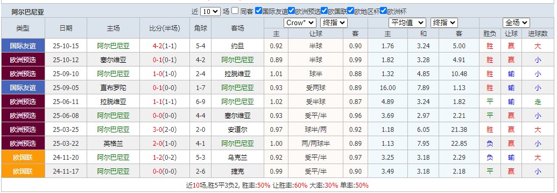
Task: Uncheck the 欧国联 filter checkbox
Action: click(x=324, y=11)
